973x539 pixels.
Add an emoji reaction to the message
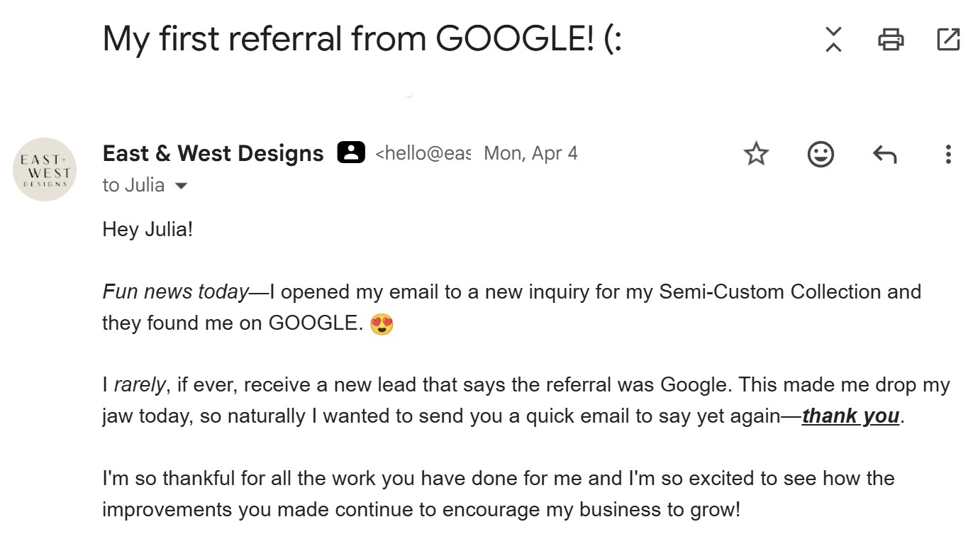pyautogui.click(x=821, y=154)
